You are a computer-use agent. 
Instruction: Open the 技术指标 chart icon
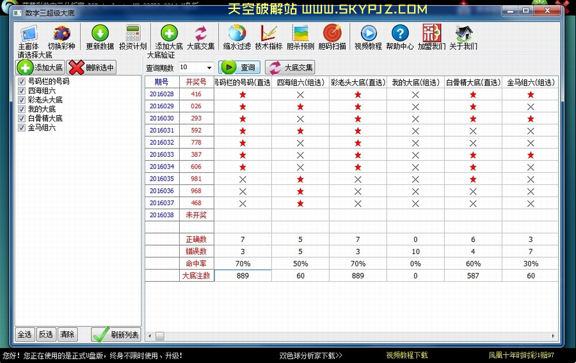(x=269, y=34)
